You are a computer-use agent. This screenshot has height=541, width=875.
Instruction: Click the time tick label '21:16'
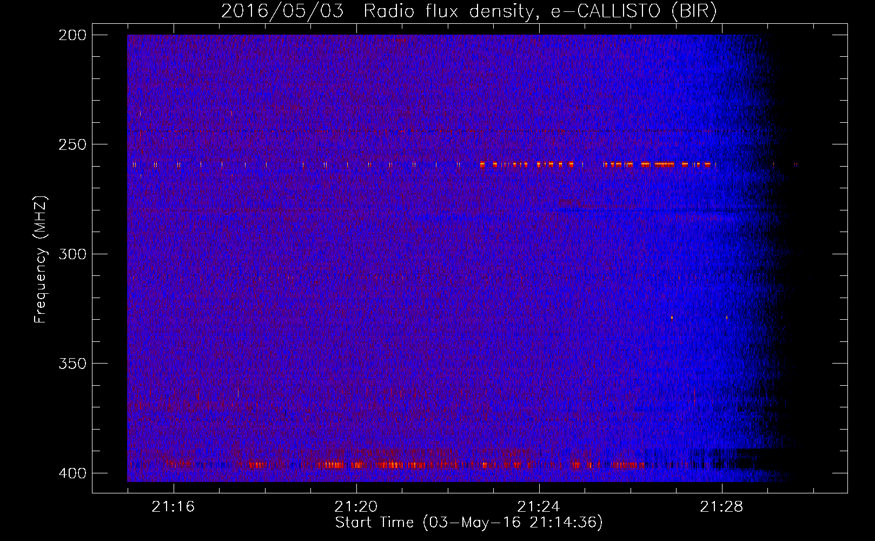click(x=173, y=507)
